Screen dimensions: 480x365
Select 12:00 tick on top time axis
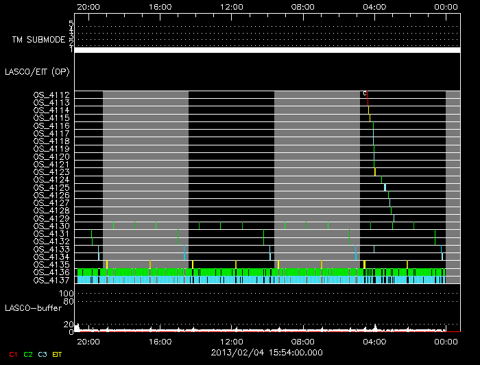pos(232,7)
